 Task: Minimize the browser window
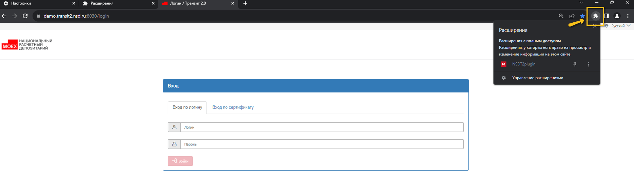[597, 3]
